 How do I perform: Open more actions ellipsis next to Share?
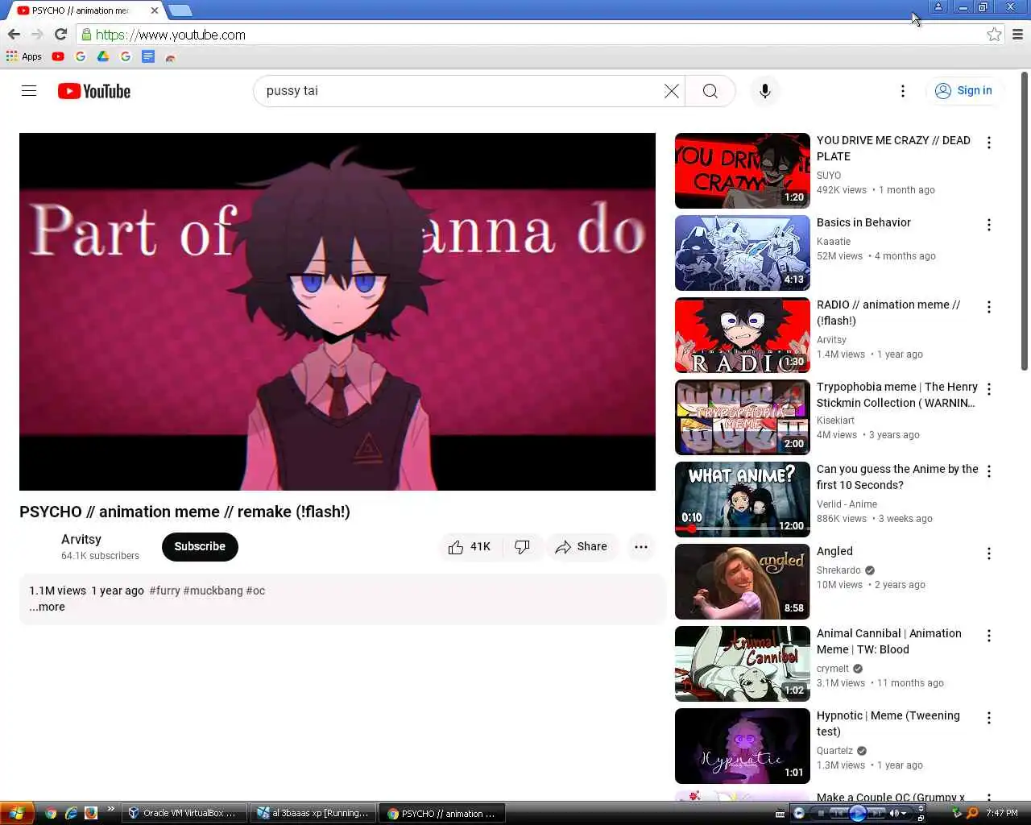(x=641, y=546)
